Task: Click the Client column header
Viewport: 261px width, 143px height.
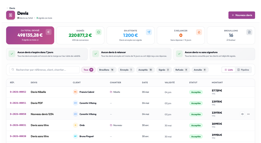Action: click(x=76, y=82)
